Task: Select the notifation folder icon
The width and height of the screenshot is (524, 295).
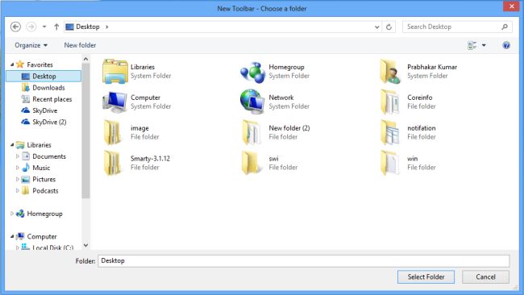Action: pyautogui.click(x=390, y=132)
